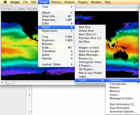Open the Analyze menu

[69, 2]
